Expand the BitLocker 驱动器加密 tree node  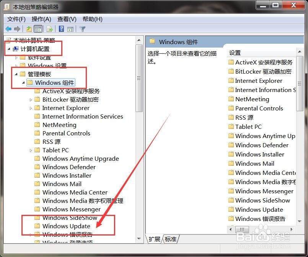pyautogui.click(x=31, y=100)
